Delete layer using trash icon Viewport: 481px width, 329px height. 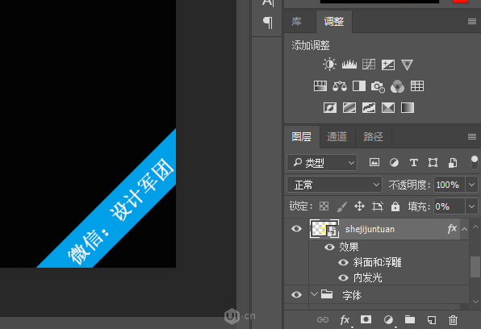(x=453, y=320)
